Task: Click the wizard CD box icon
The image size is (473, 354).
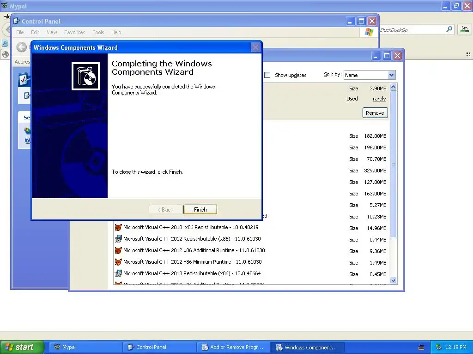Action: [85, 76]
